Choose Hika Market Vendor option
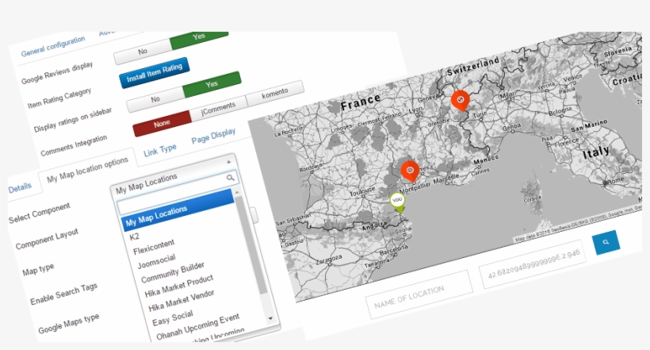Image resolution: width=650 pixels, height=350 pixels. click(182, 301)
